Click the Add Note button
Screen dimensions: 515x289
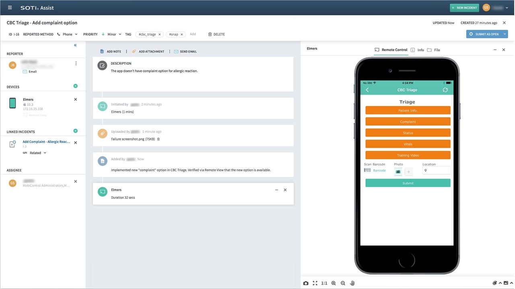click(111, 52)
